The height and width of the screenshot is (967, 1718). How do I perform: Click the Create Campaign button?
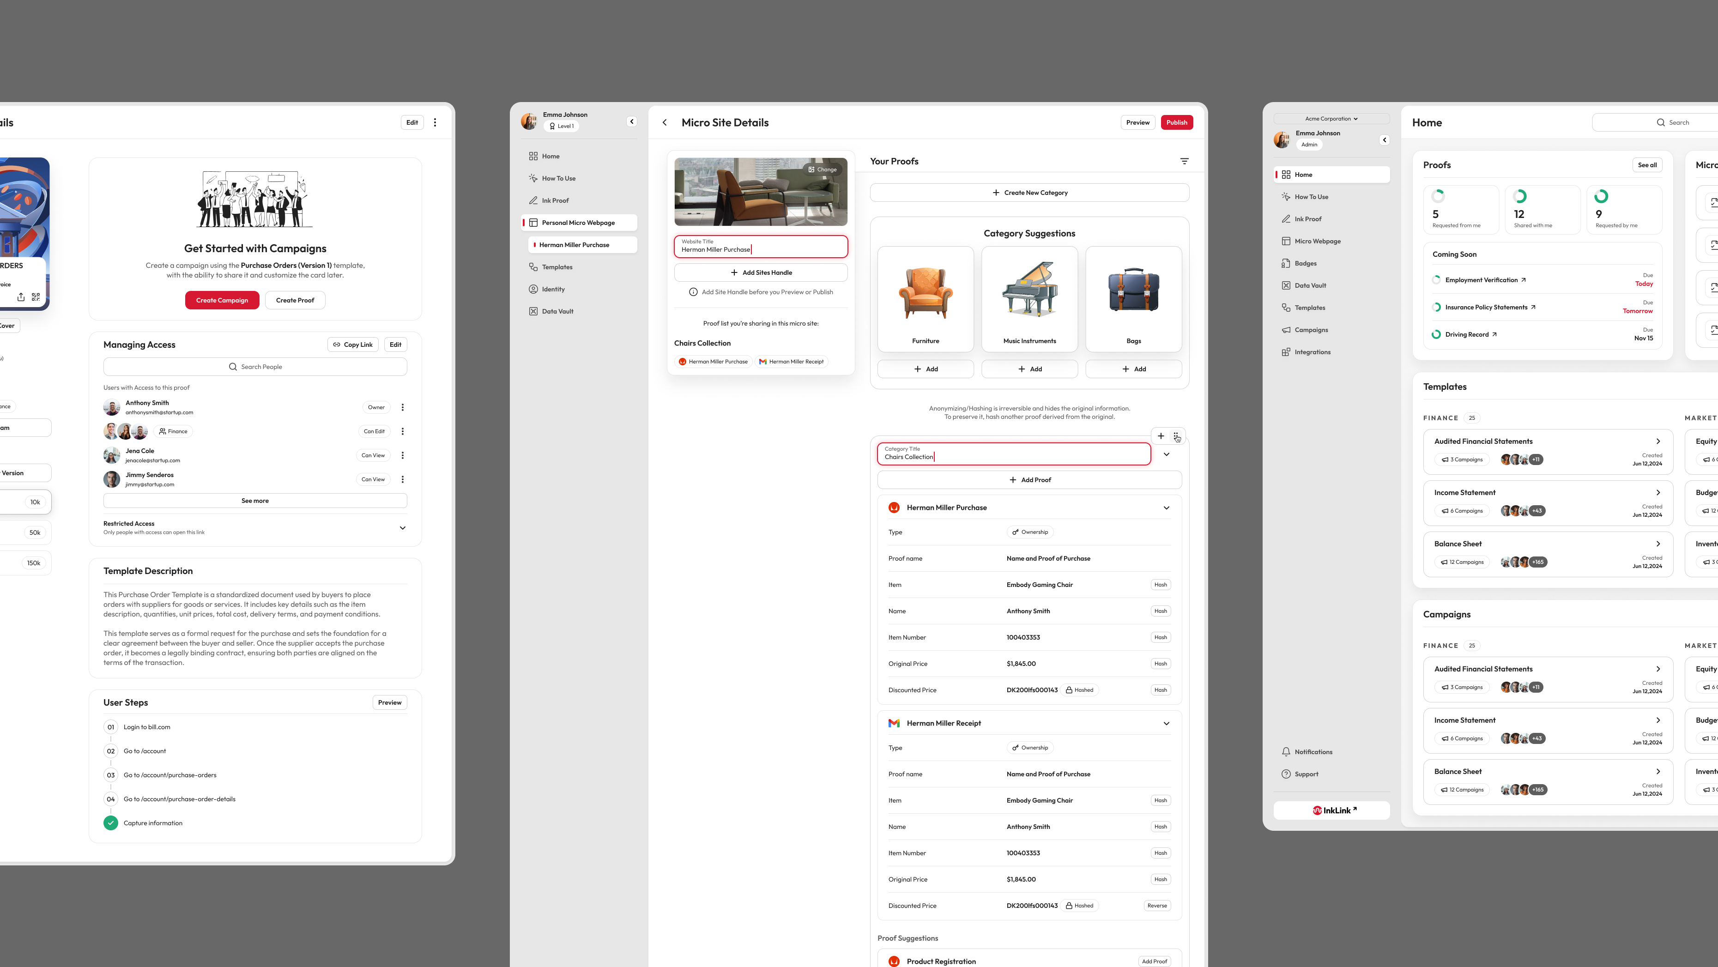click(x=221, y=300)
